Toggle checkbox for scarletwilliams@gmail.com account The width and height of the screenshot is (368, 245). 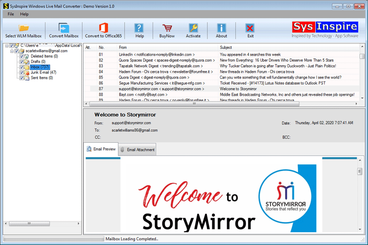tap(17, 51)
